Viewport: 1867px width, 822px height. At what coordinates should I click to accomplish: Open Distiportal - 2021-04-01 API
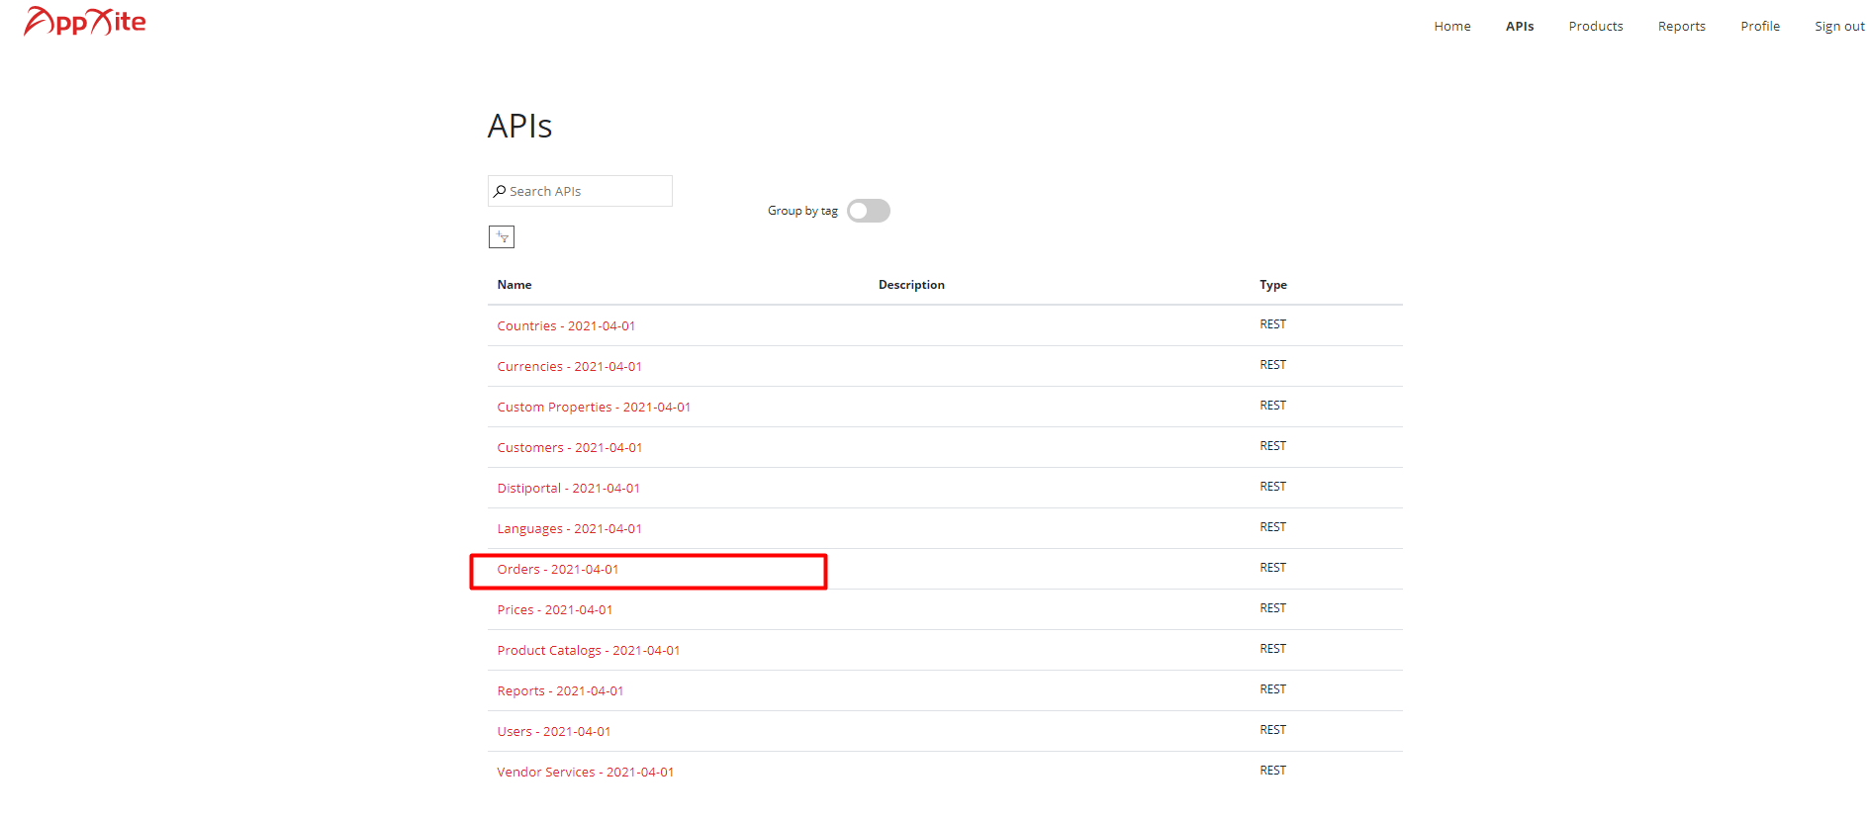(568, 488)
